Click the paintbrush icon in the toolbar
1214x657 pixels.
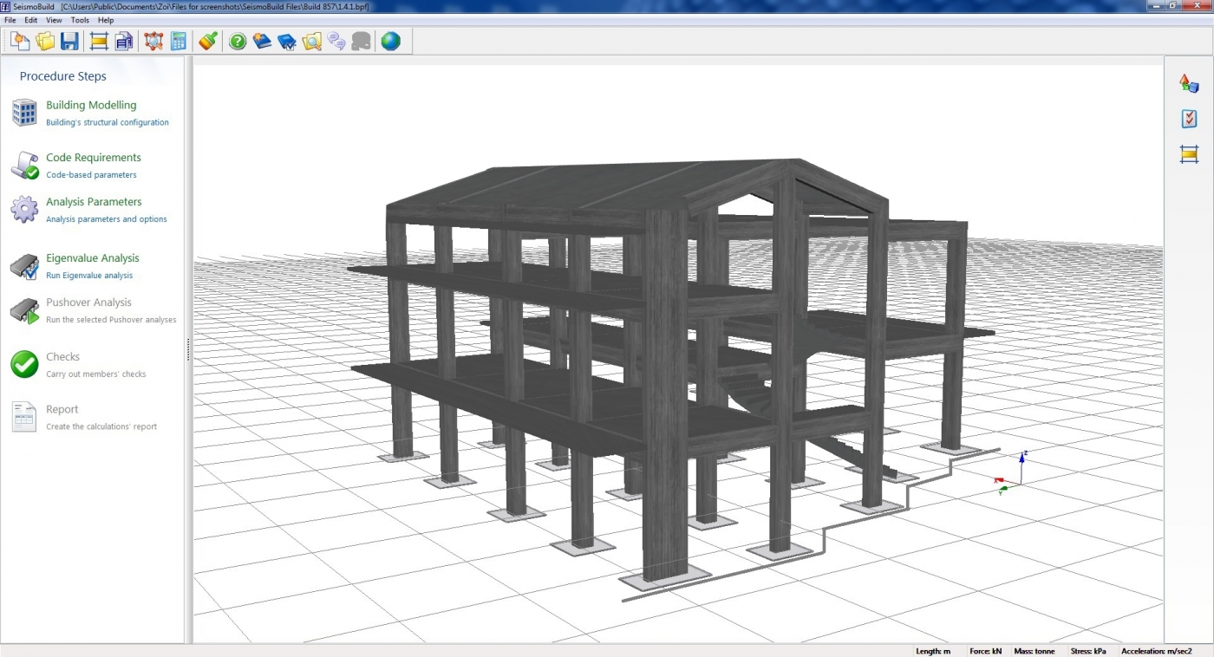coord(208,41)
